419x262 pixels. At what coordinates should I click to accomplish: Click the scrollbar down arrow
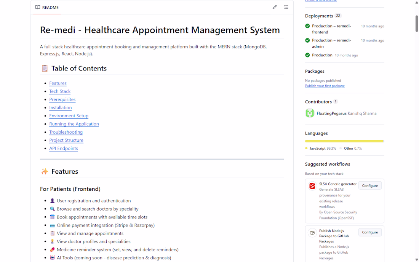pyautogui.click(x=417, y=259)
